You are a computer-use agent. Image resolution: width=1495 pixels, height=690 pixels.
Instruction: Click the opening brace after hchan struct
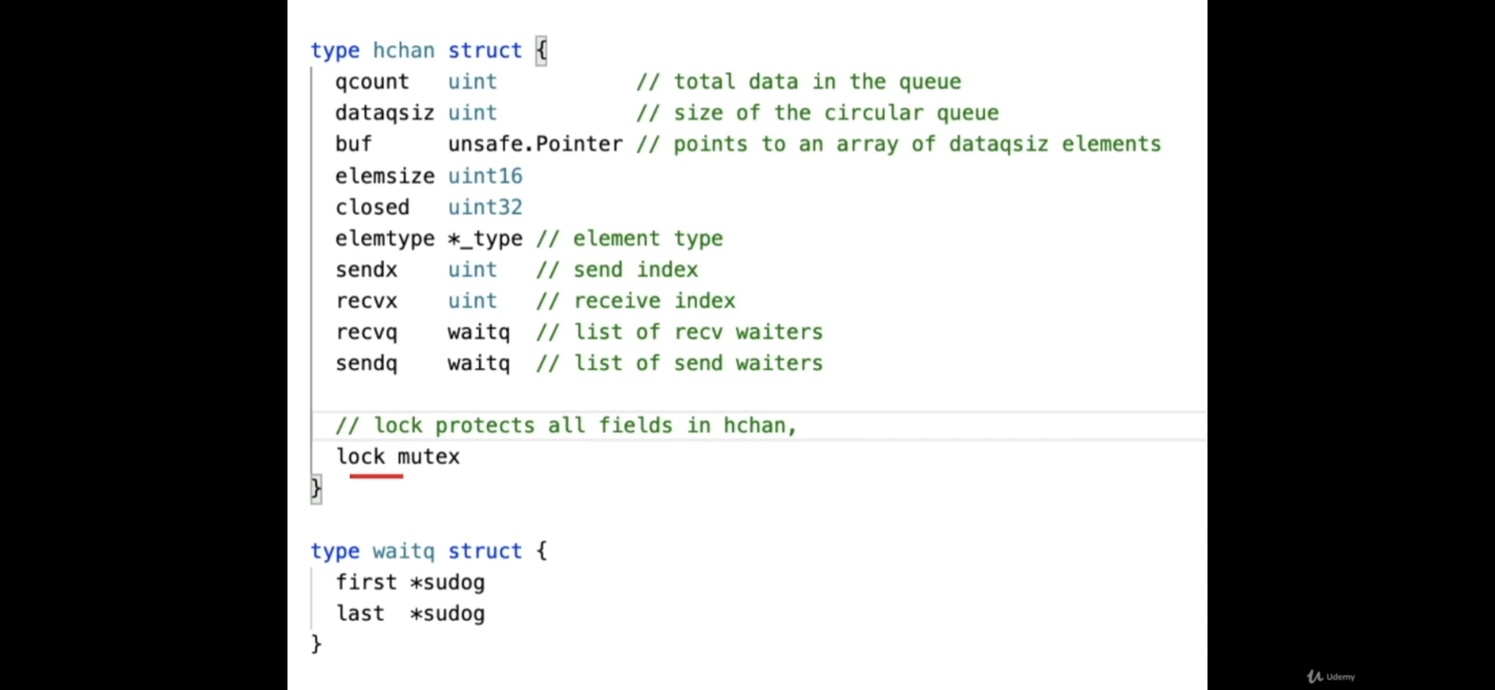(541, 50)
